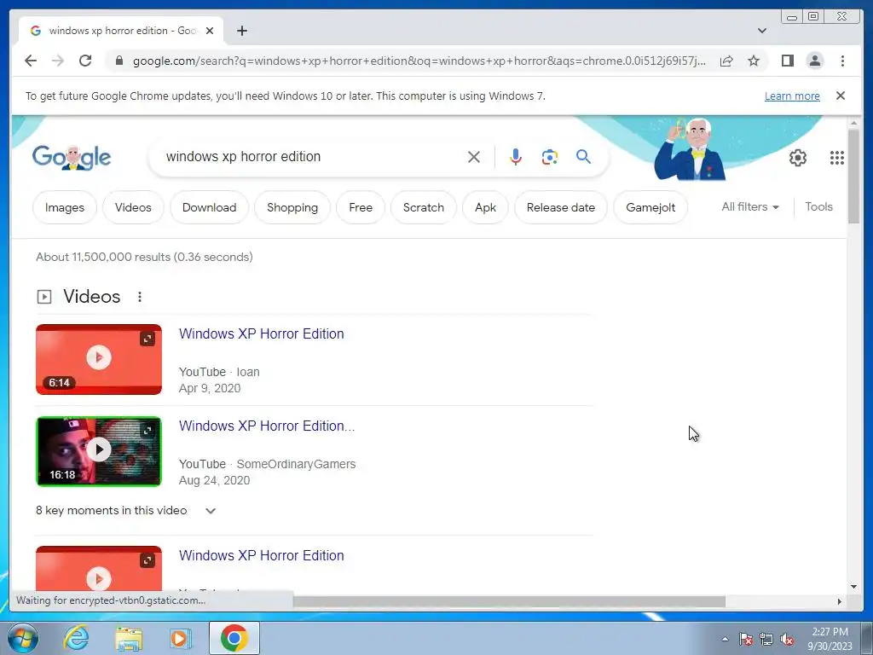Click the muted volume tray icon
The width and height of the screenshot is (873, 655).
pos(787,639)
